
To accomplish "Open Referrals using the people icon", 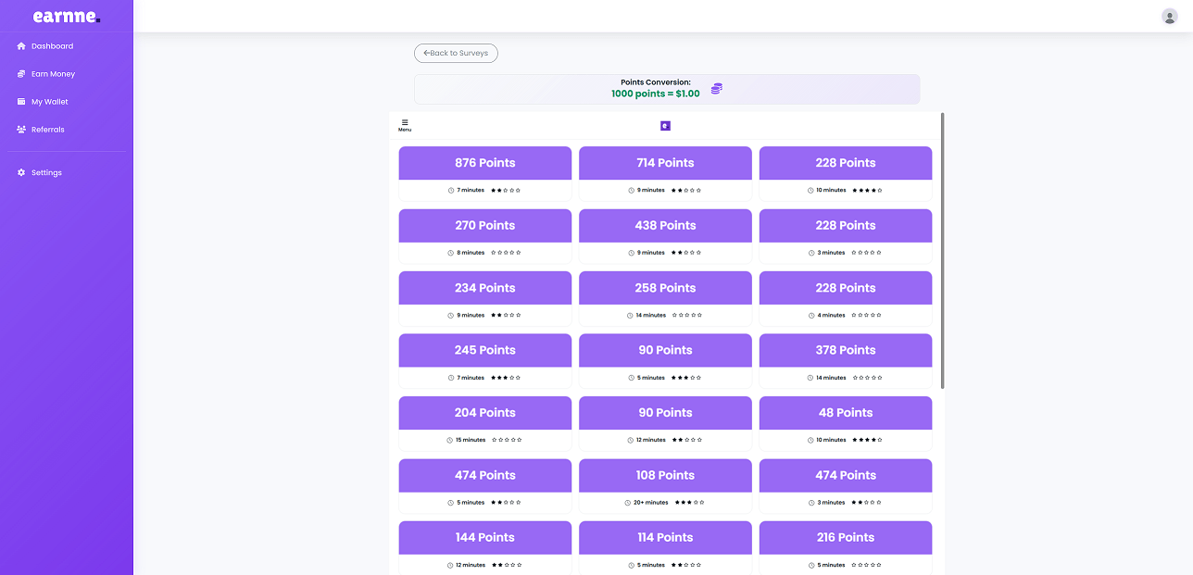I will (x=20, y=129).
